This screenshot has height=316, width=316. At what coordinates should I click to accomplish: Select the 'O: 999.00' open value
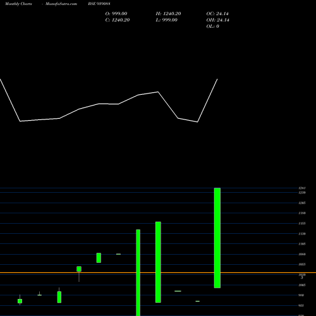(116, 13)
